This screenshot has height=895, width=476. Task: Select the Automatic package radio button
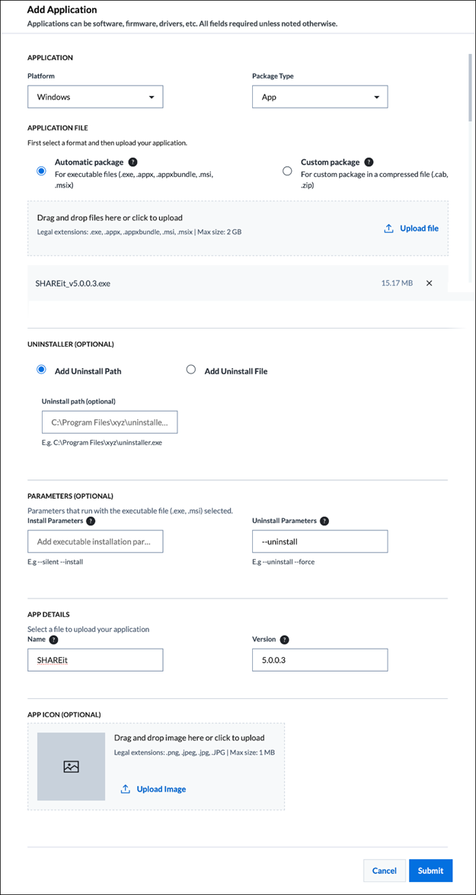tap(41, 171)
